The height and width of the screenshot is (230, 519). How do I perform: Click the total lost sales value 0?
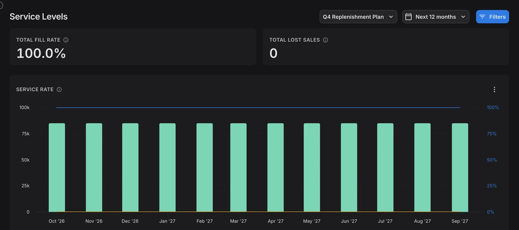274,53
